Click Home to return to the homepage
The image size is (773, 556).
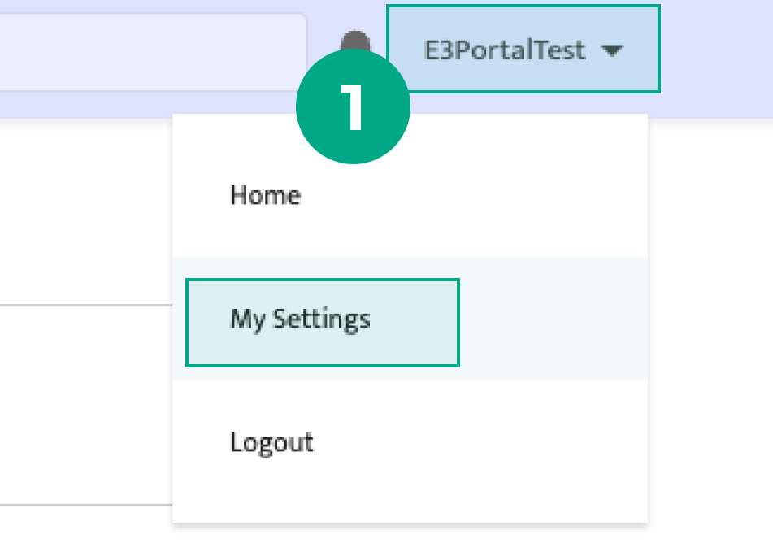(266, 195)
